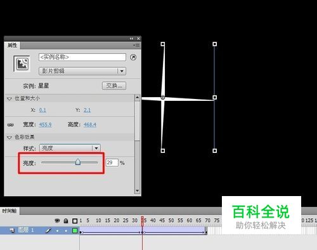Image resolution: width=317 pixels, height=250 pixels.
Task: Select the 图层 1 layer name
Action: click(x=26, y=230)
